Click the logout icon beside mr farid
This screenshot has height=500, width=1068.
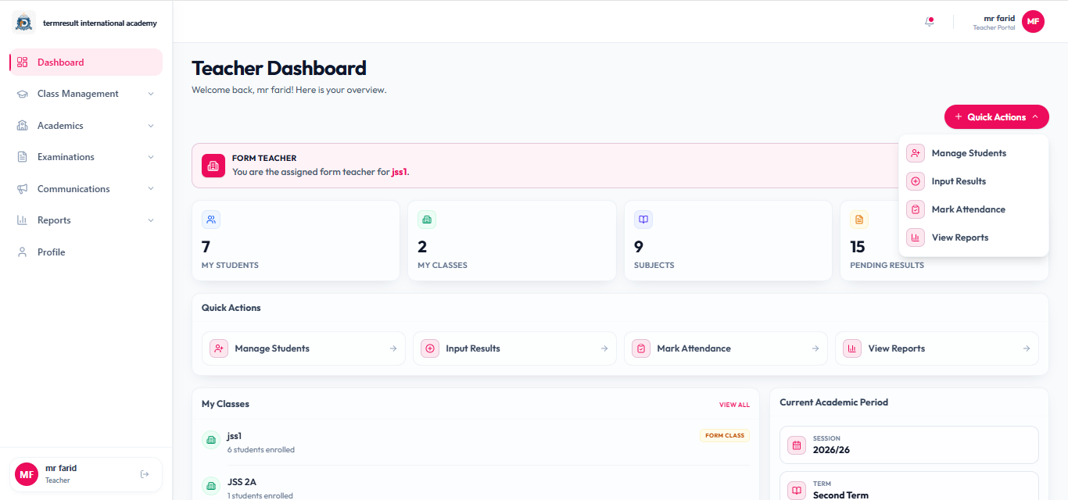[145, 474]
